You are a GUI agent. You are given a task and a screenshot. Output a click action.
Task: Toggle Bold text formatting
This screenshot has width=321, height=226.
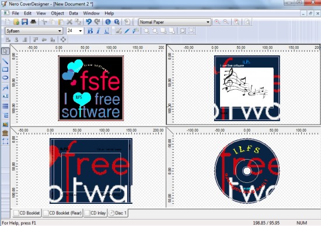(90, 31)
